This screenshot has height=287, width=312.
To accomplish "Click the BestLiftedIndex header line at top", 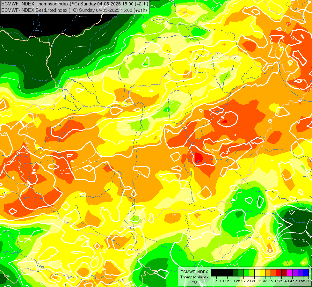I will [74, 10].
